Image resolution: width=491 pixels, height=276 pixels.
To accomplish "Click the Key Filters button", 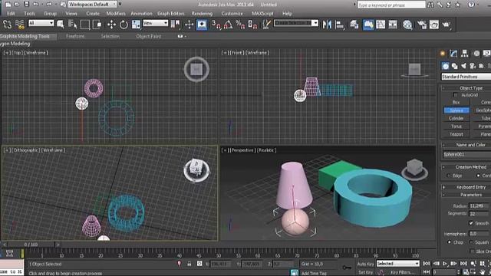I will pos(402,272).
